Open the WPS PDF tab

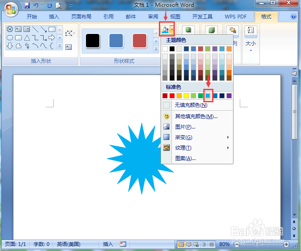236,17
